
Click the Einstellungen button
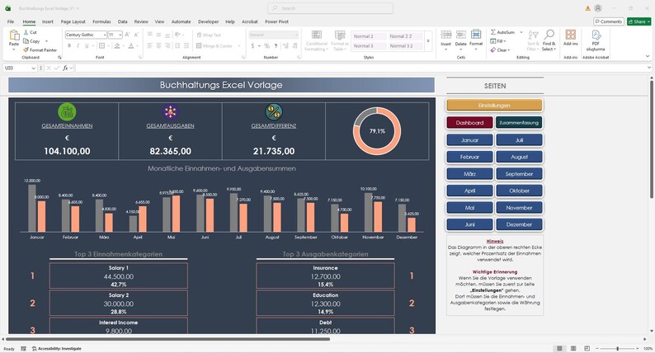click(495, 106)
